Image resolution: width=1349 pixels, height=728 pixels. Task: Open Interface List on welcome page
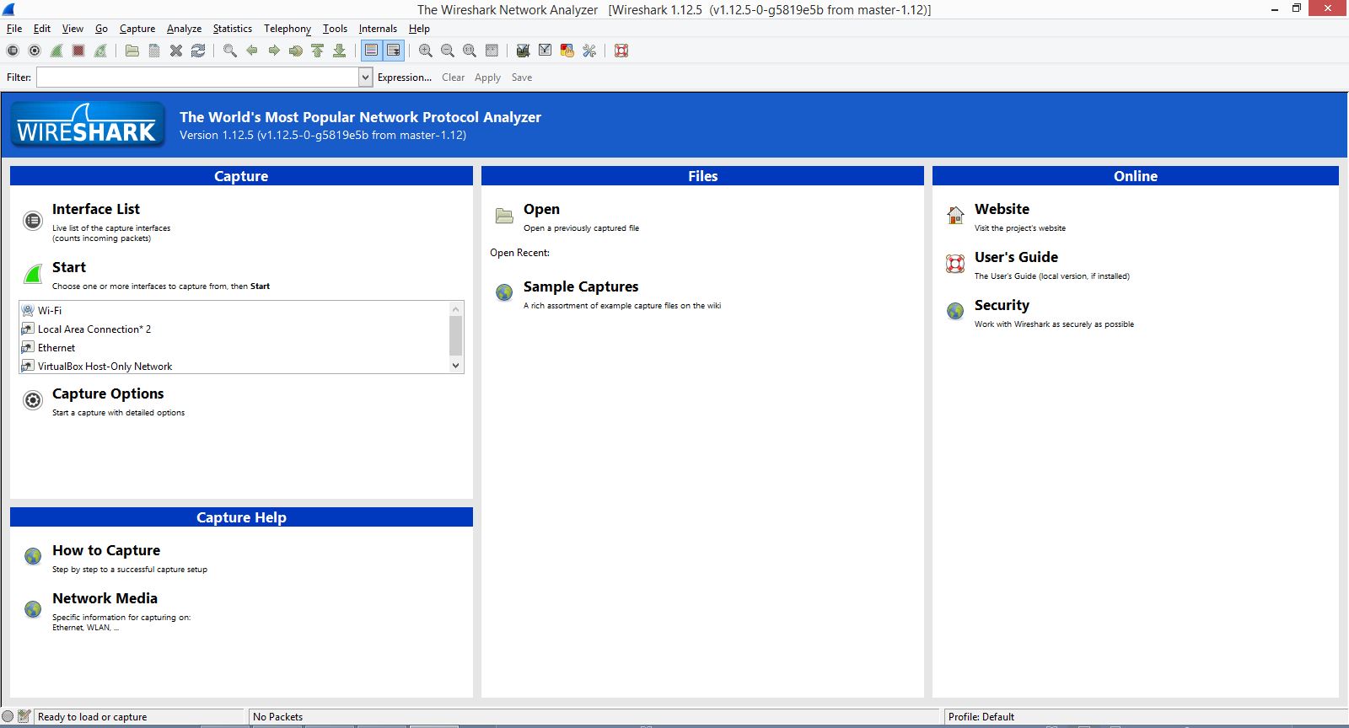tap(96, 209)
